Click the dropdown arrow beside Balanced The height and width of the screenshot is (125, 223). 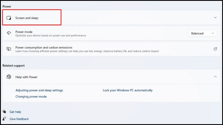[x=213, y=33]
